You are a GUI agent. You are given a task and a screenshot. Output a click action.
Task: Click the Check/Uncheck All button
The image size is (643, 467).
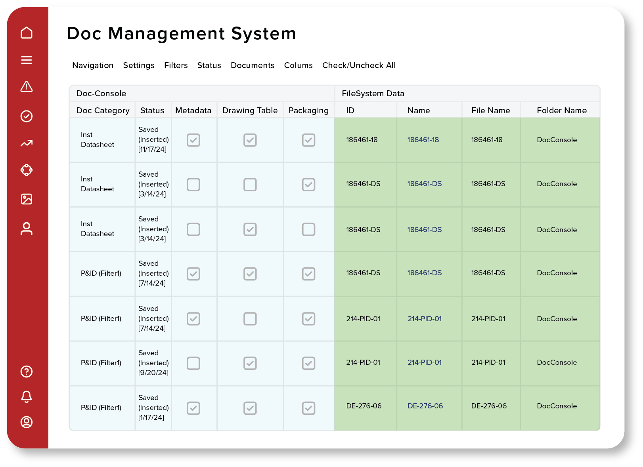pyautogui.click(x=359, y=65)
